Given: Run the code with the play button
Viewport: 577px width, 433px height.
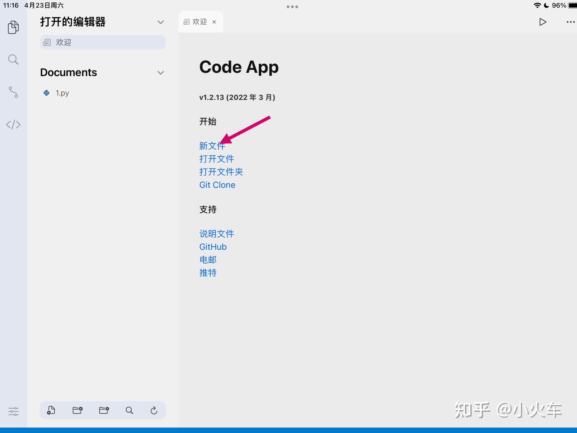Looking at the screenshot, I should [x=542, y=22].
